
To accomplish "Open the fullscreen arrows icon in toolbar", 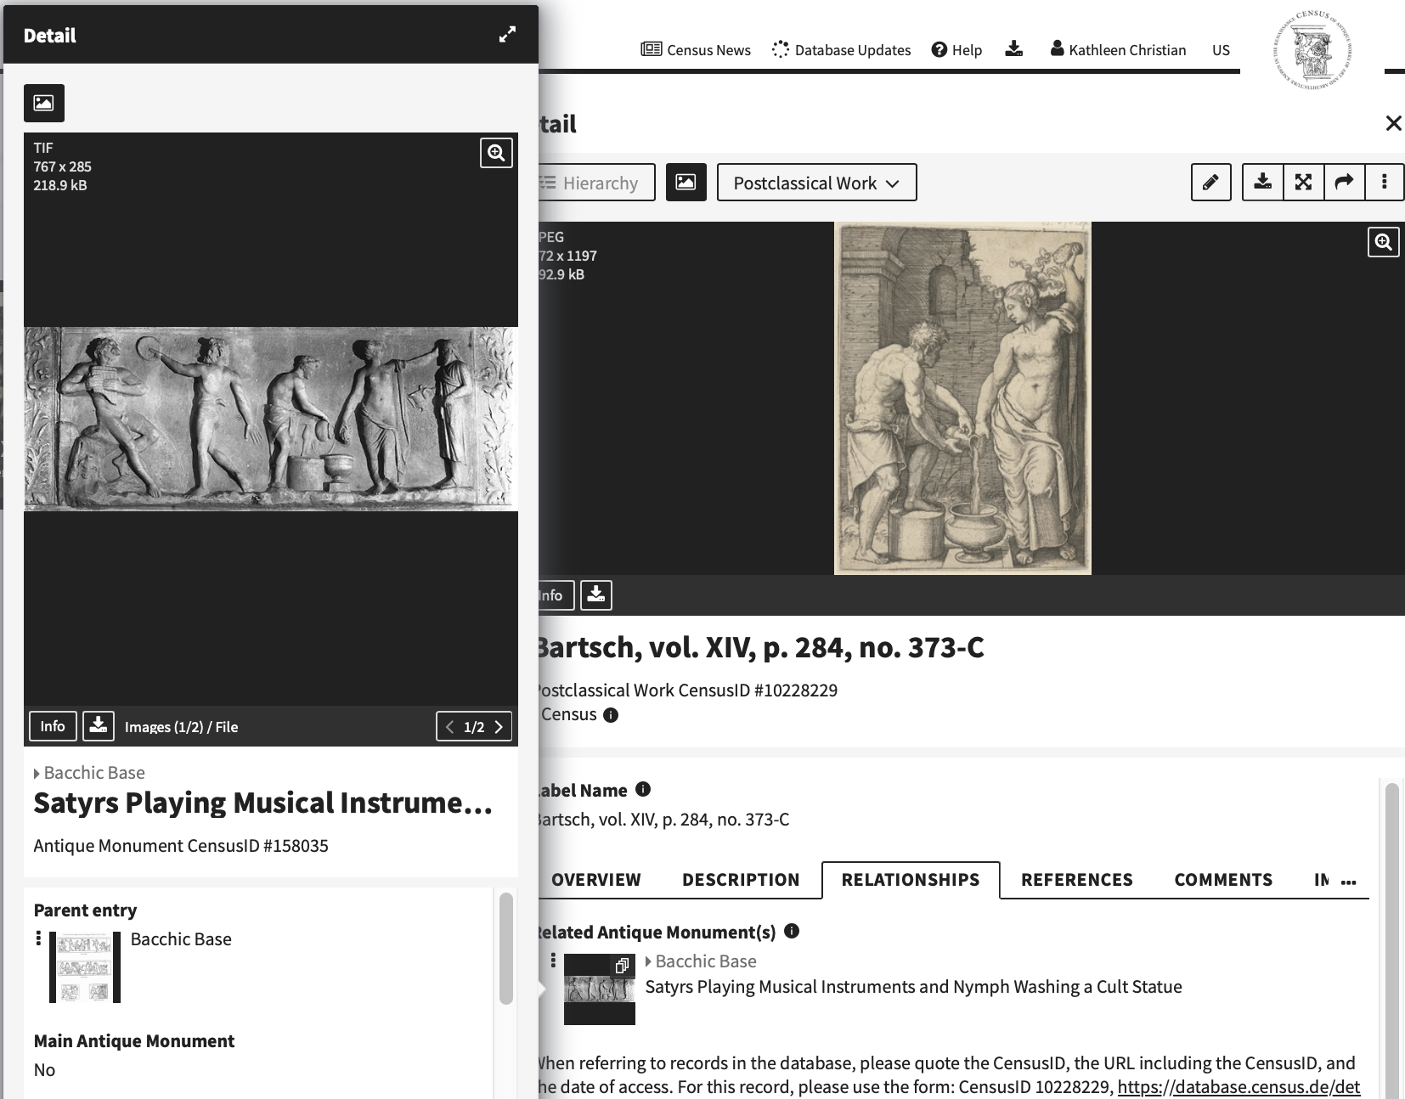I will point(1303,183).
